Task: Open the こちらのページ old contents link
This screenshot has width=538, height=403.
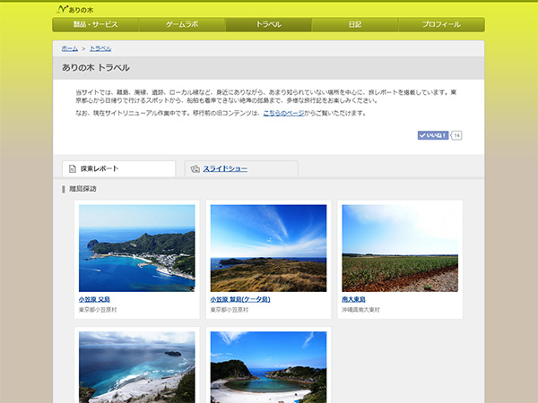Action: point(283,113)
